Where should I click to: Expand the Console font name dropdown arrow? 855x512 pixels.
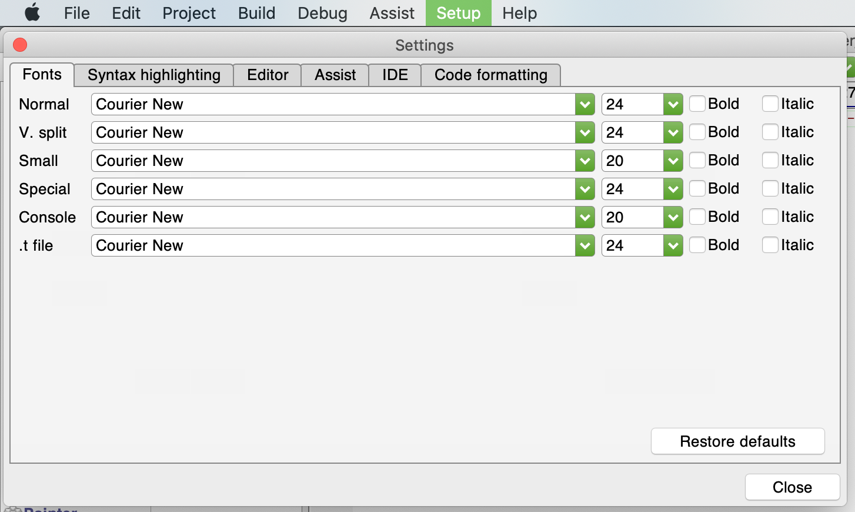coord(585,218)
